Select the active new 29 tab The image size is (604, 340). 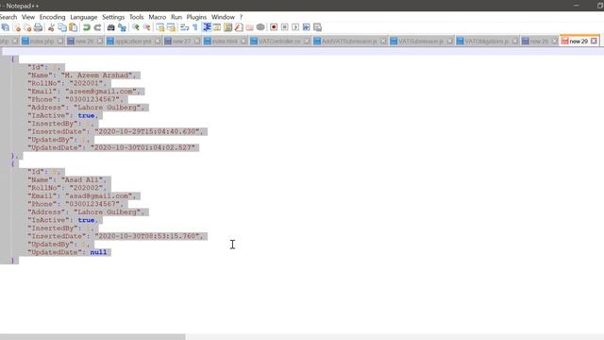(x=578, y=42)
